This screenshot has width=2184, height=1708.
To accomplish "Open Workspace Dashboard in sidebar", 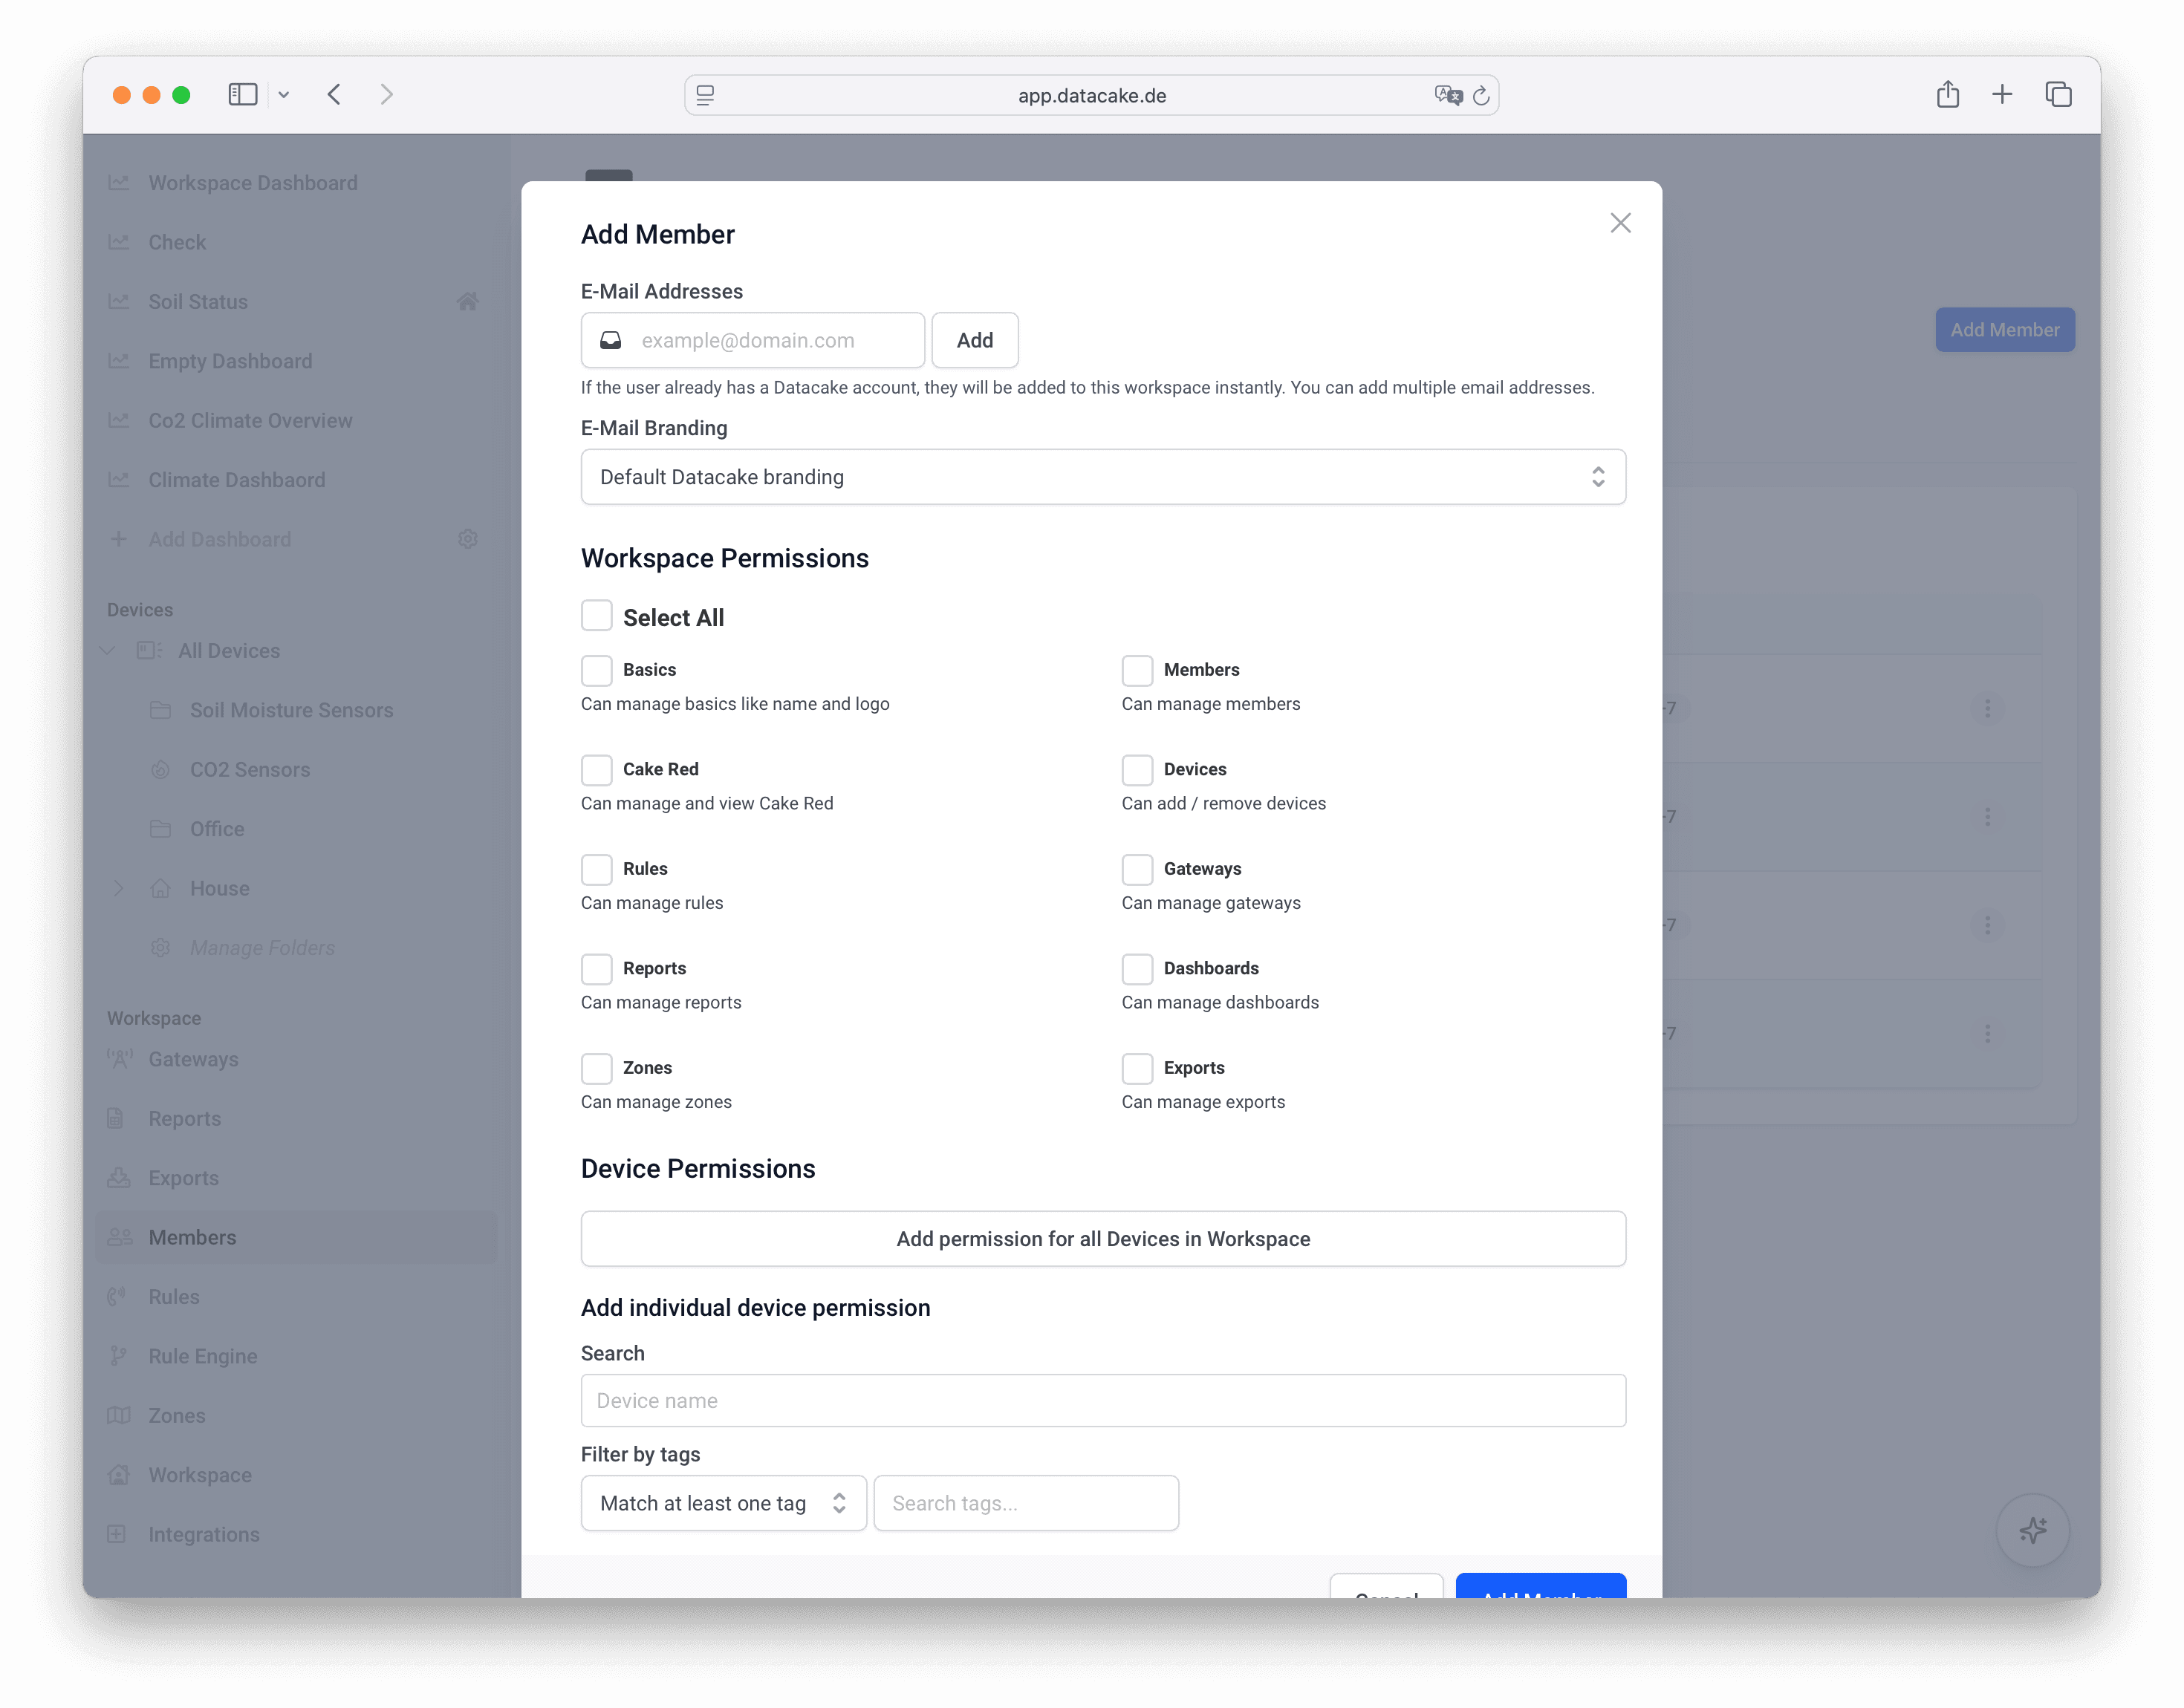I will click(x=253, y=183).
